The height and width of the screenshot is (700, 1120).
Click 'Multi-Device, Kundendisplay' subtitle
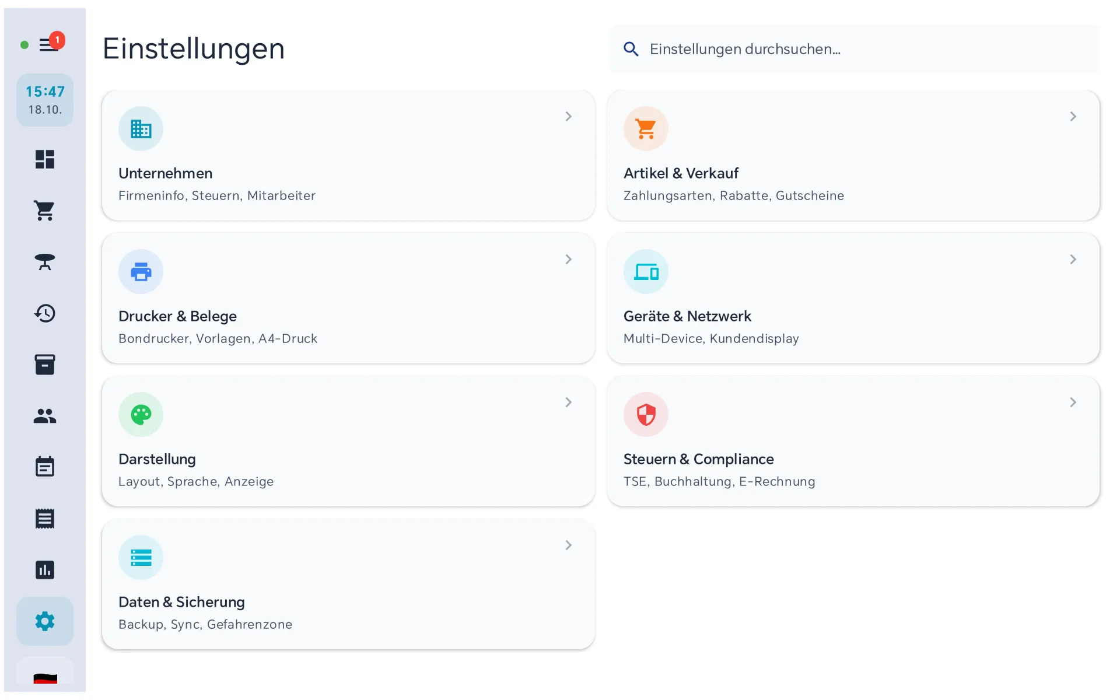pos(711,339)
